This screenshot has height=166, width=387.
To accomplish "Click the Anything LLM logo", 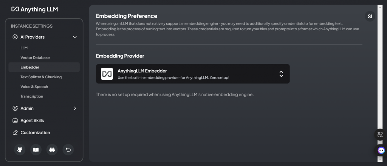I will 34,9.
